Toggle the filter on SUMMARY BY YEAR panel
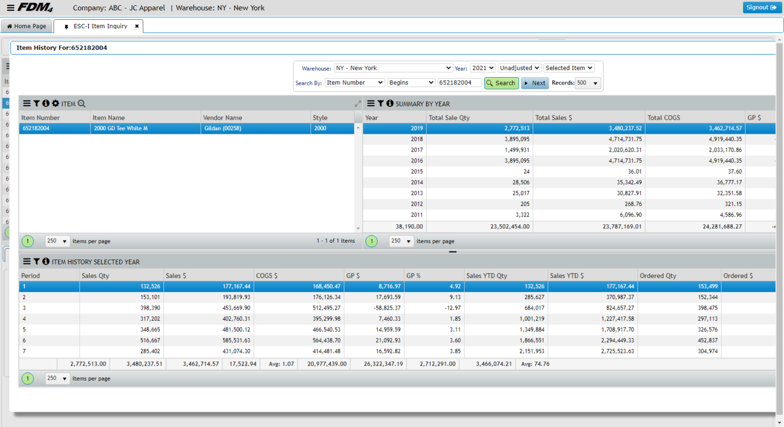784x427 pixels. click(x=380, y=103)
